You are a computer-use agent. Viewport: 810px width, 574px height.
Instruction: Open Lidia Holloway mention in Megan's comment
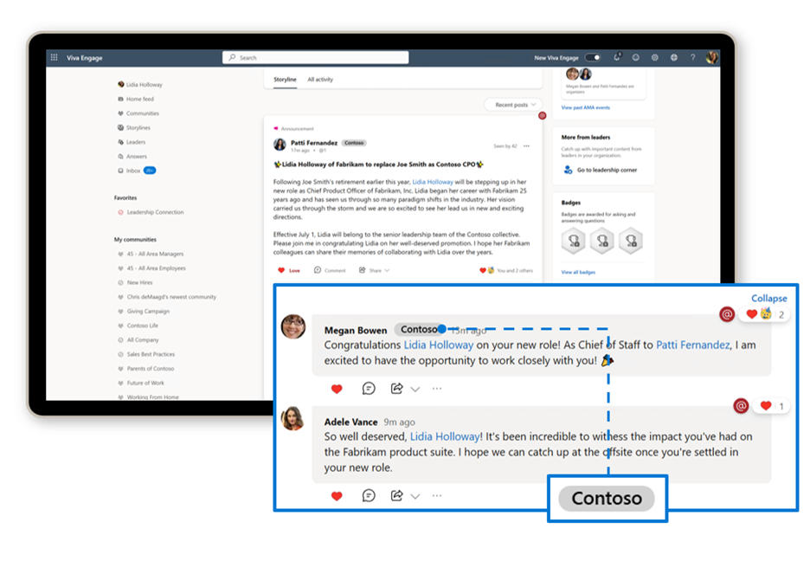439,345
